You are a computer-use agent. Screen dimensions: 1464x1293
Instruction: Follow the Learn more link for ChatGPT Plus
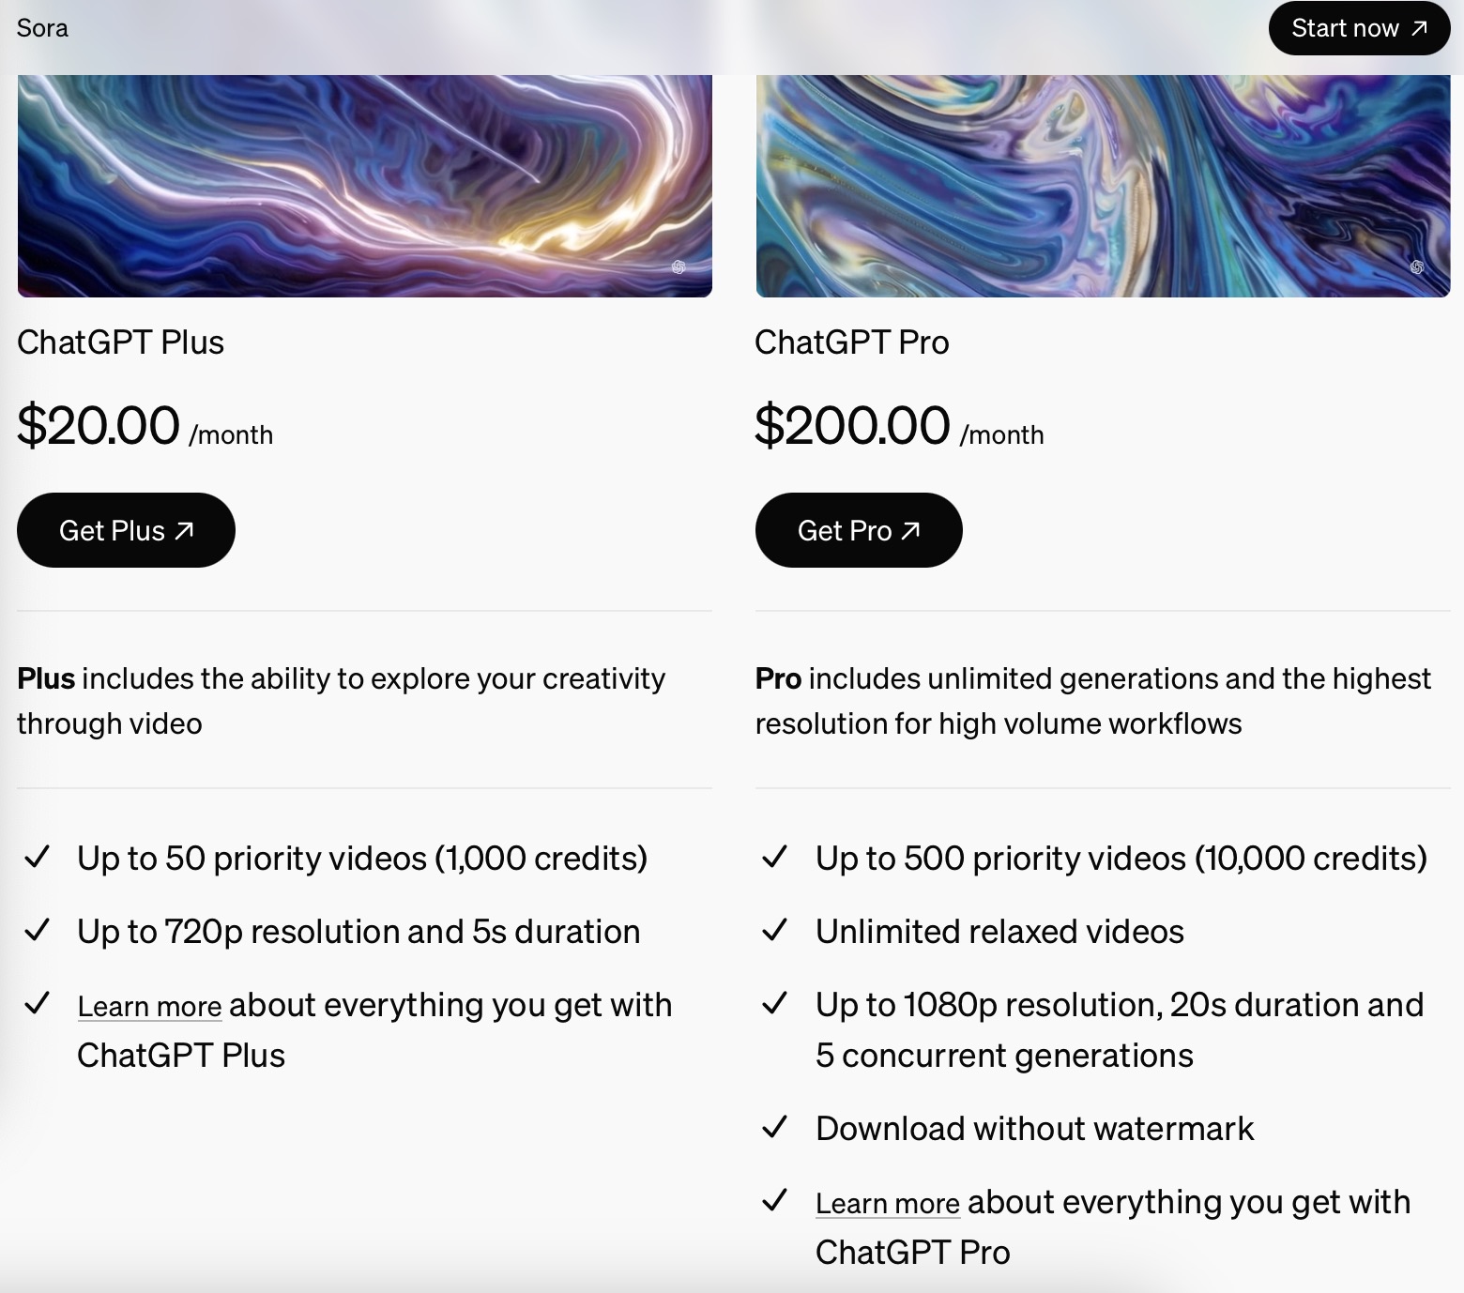(149, 1007)
